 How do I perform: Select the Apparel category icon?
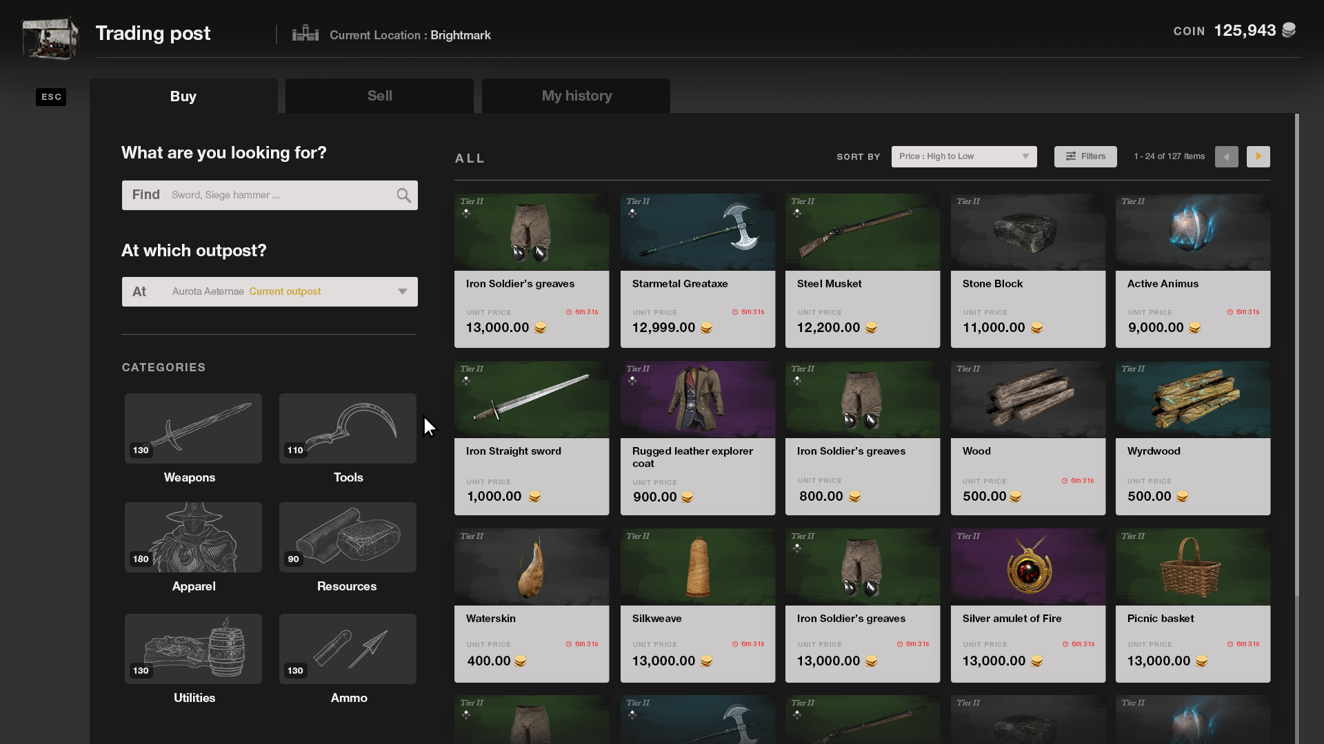[x=193, y=537]
